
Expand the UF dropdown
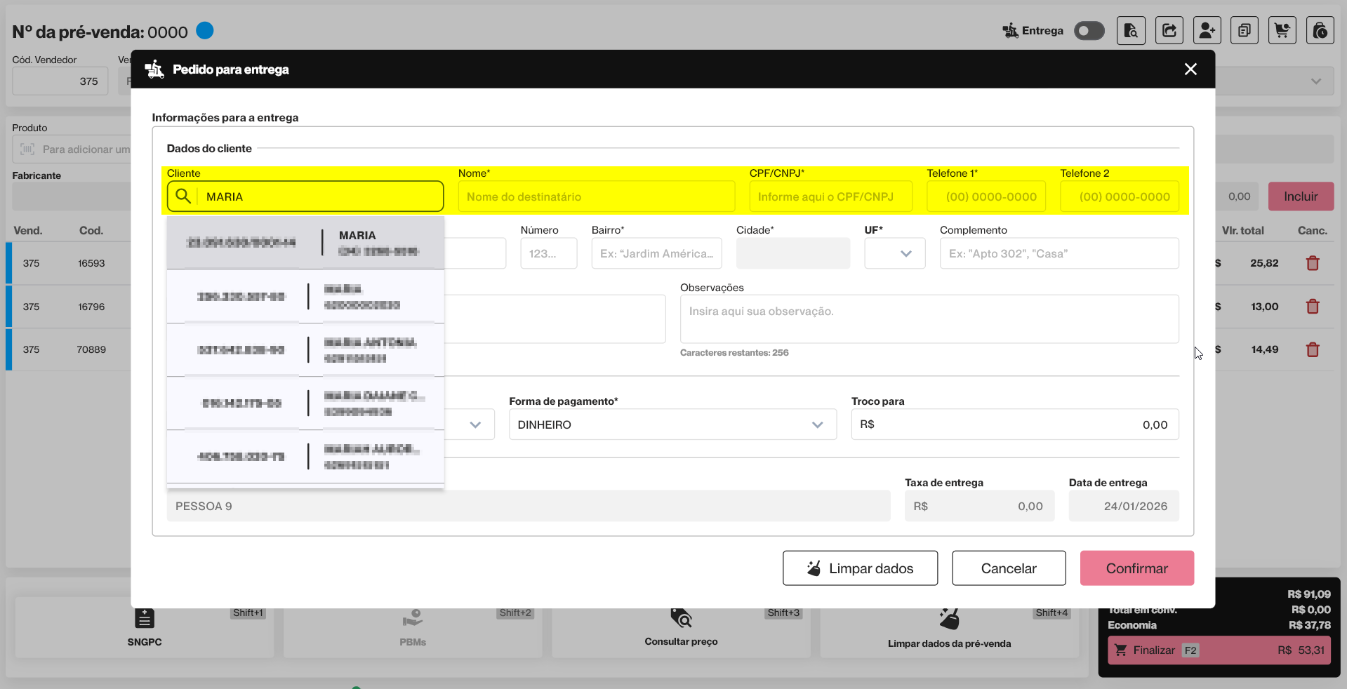895,253
